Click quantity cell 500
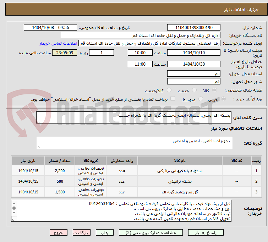Screen dimensions: 268x242 (x=60, y=181)
